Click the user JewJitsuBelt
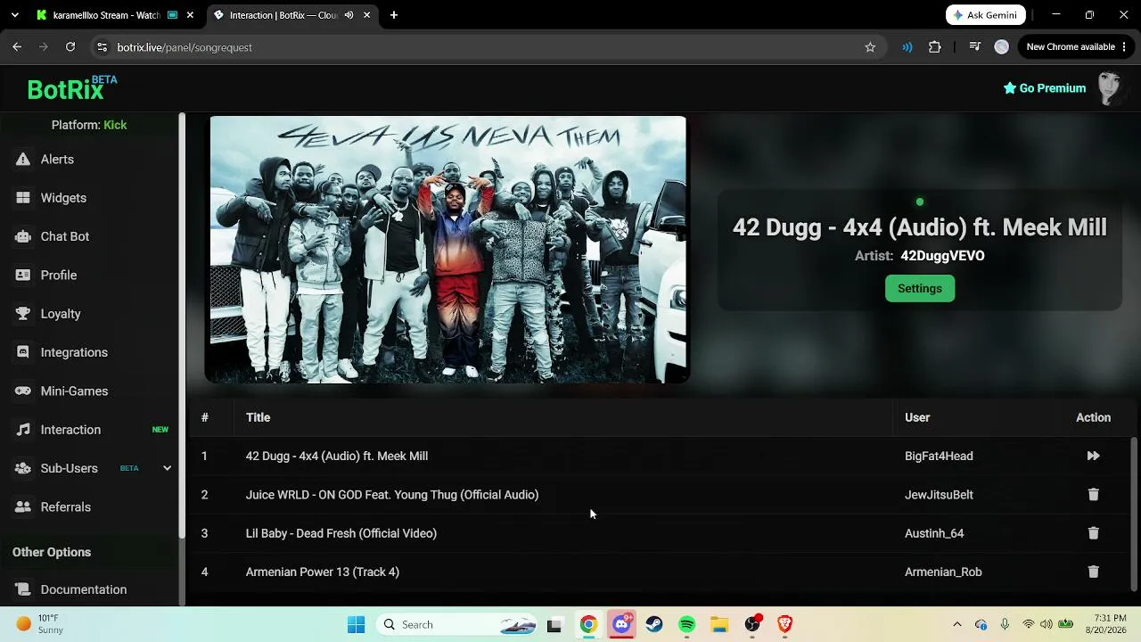 pyautogui.click(x=939, y=495)
